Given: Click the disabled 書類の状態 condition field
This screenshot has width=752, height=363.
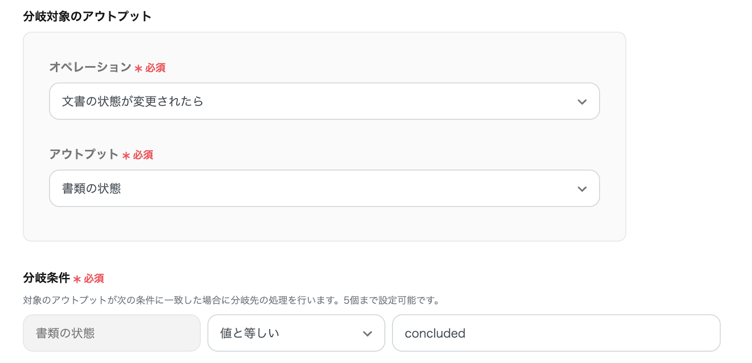Looking at the screenshot, I should click(x=111, y=333).
